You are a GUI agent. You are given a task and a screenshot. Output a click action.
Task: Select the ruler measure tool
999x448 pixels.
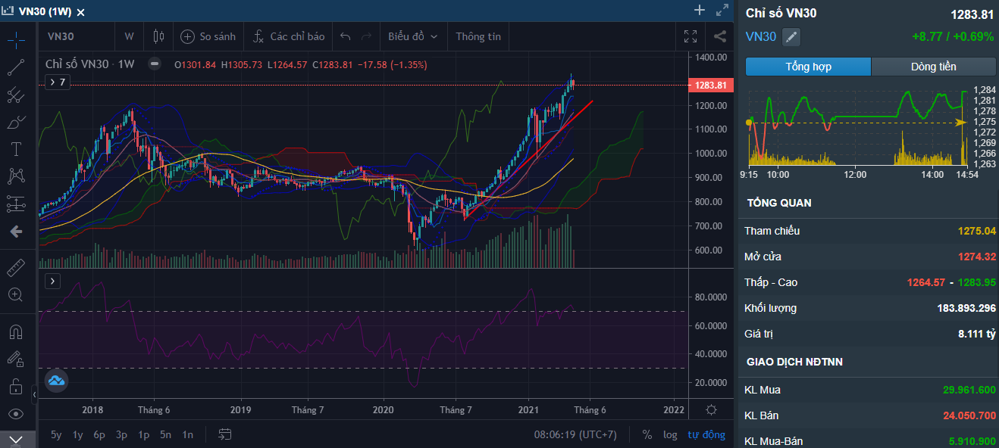click(x=16, y=268)
